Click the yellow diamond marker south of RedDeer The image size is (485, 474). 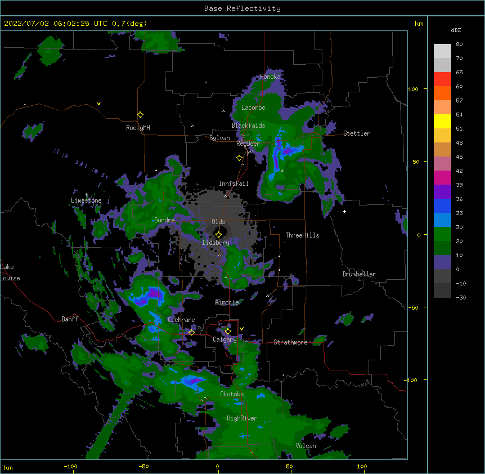pyautogui.click(x=239, y=158)
